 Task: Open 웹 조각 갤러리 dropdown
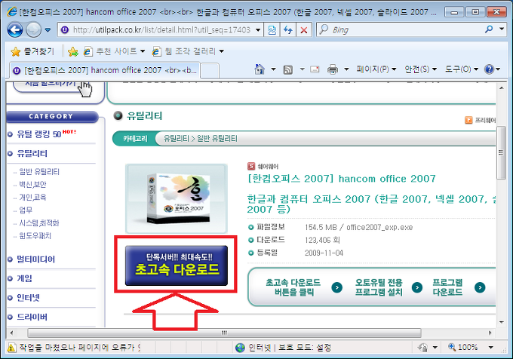point(188,51)
